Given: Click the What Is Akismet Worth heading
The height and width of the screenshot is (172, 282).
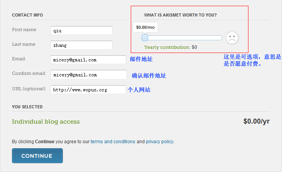Looking at the screenshot, I should pos(180,15).
